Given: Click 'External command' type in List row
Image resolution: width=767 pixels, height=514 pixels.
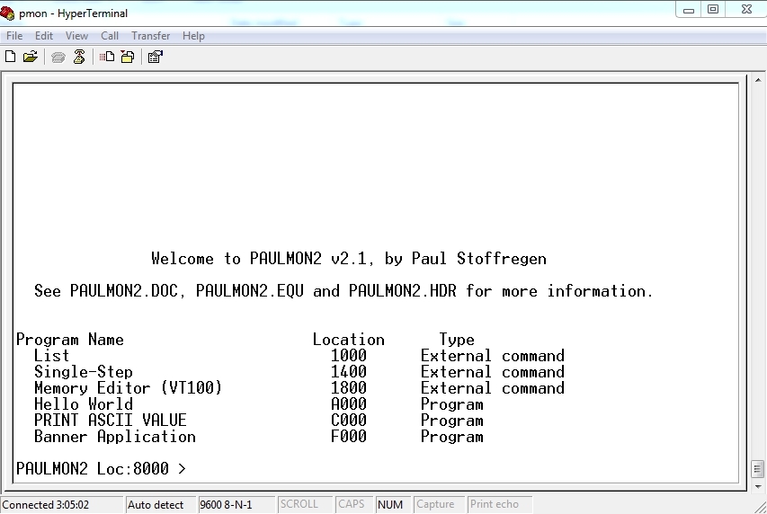Looking at the screenshot, I should 493,356.
